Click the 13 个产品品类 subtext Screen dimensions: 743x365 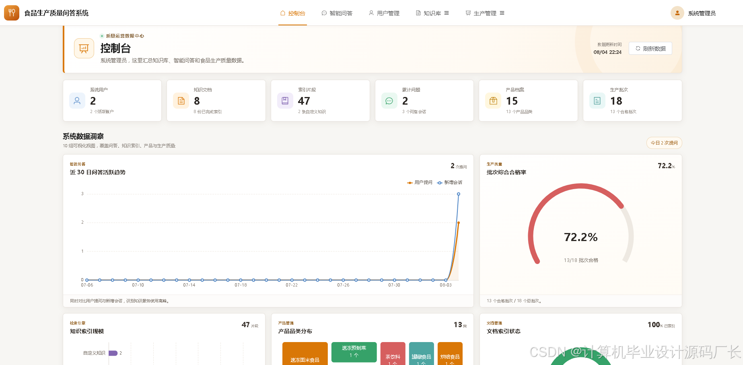pos(519,112)
